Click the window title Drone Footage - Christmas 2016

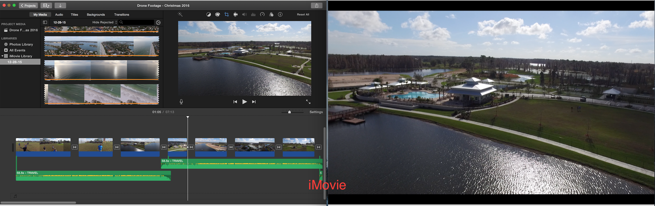[x=163, y=5]
